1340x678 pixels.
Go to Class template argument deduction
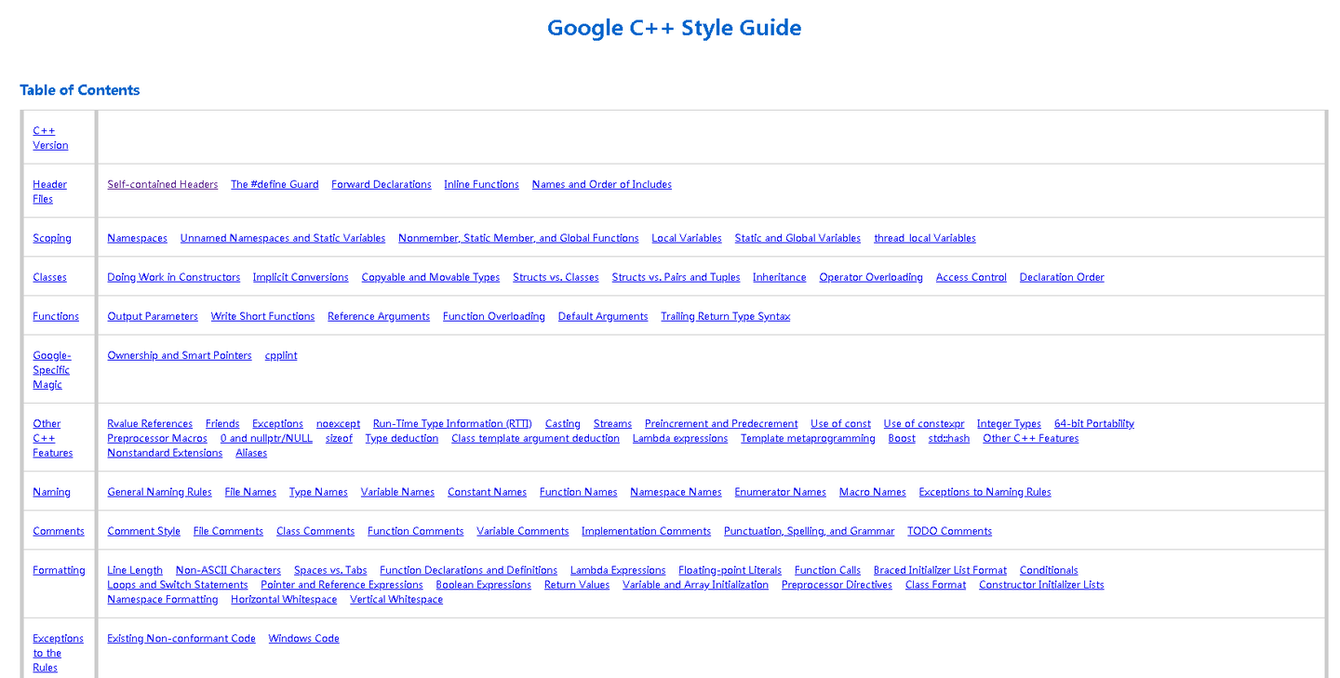535,438
